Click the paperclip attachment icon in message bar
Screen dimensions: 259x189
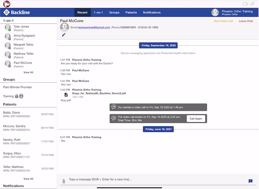(x=64, y=181)
